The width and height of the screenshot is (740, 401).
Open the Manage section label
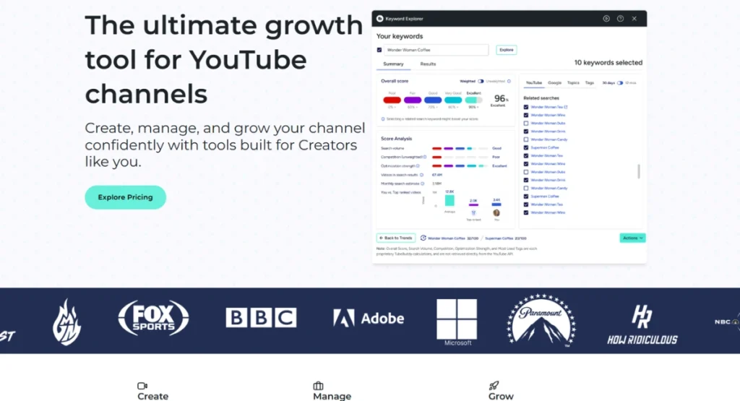[x=332, y=396]
